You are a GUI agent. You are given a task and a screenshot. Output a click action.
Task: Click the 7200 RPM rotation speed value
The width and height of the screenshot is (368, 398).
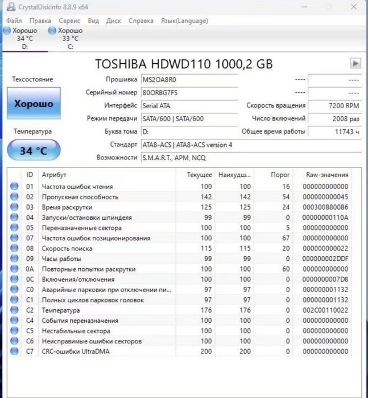pos(334,105)
